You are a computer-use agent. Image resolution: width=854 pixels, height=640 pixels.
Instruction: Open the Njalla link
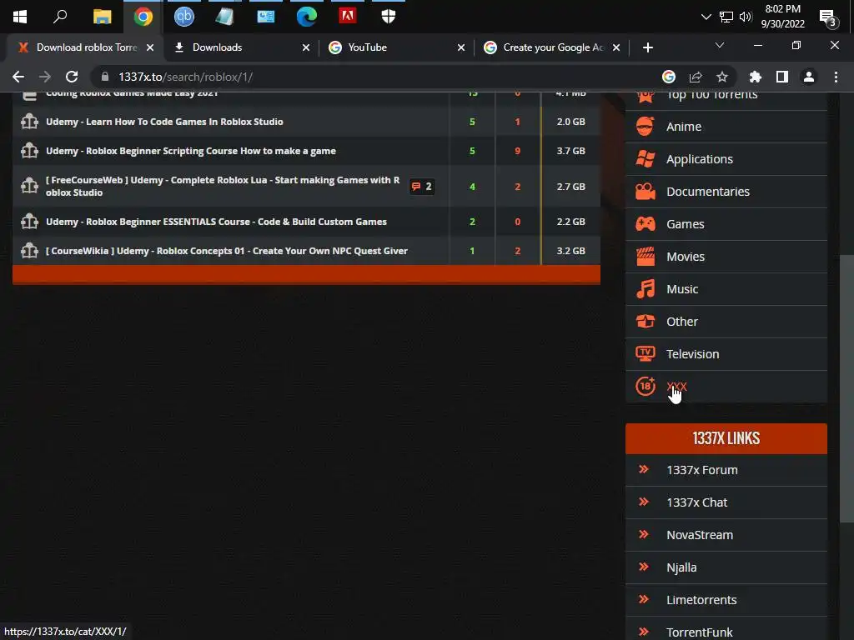tap(681, 567)
